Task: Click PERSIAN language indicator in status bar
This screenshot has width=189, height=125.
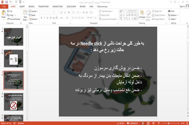Action: click(21, 123)
